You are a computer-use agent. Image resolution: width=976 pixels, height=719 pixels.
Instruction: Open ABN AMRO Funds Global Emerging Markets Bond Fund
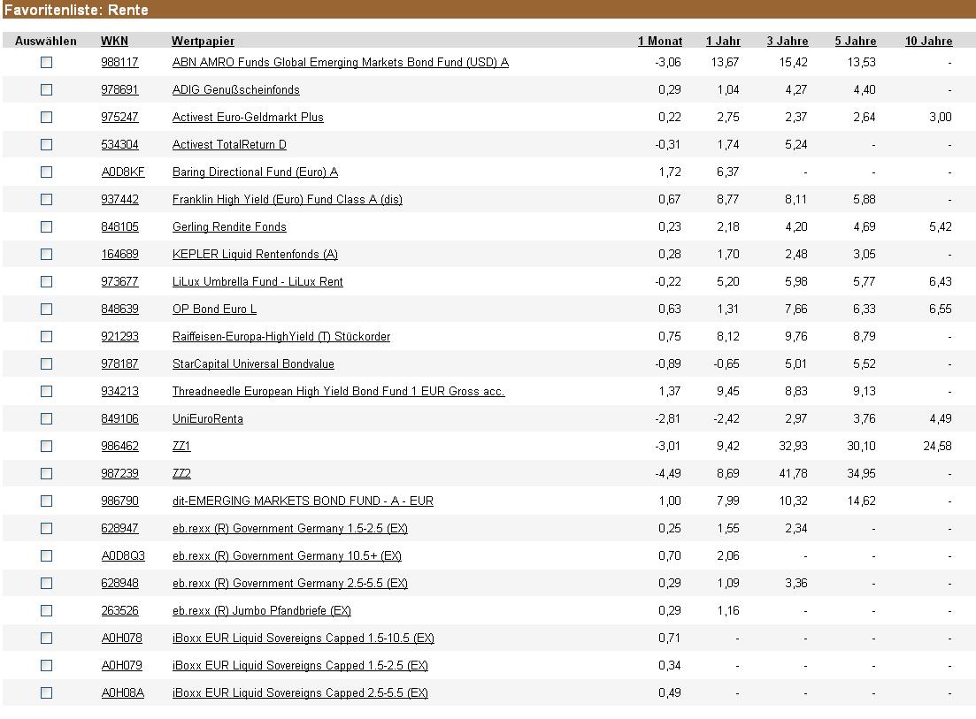(x=341, y=62)
